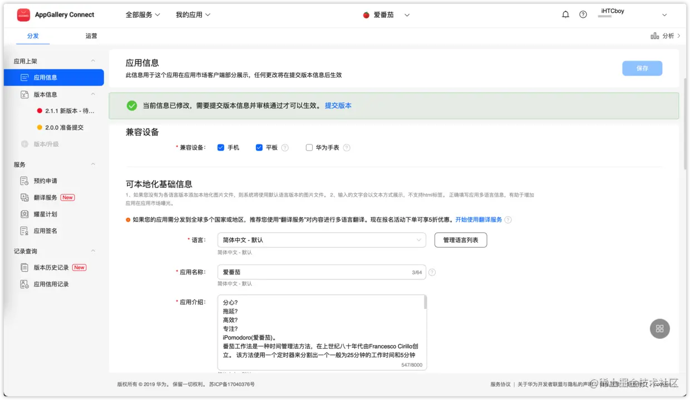Screen dimensions: 690x400
Task: Click the 耀星计划 sidebar icon
Action: pyautogui.click(x=24, y=214)
